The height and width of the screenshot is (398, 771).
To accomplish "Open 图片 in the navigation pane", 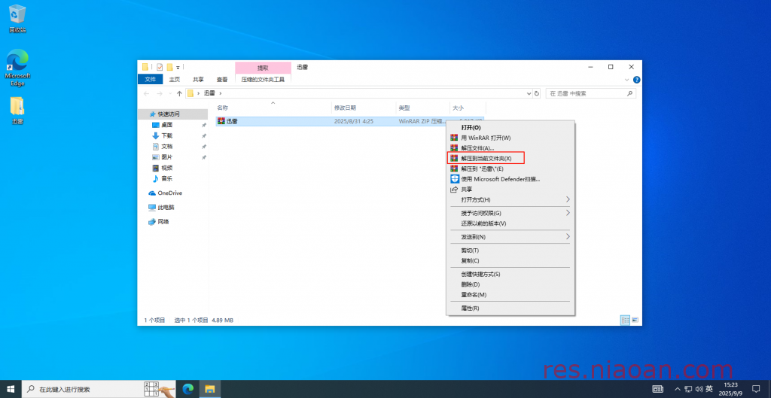I will (167, 157).
